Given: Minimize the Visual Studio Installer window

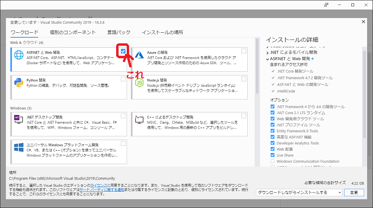Looking at the screenshot, I should click(x=339, y=5).
